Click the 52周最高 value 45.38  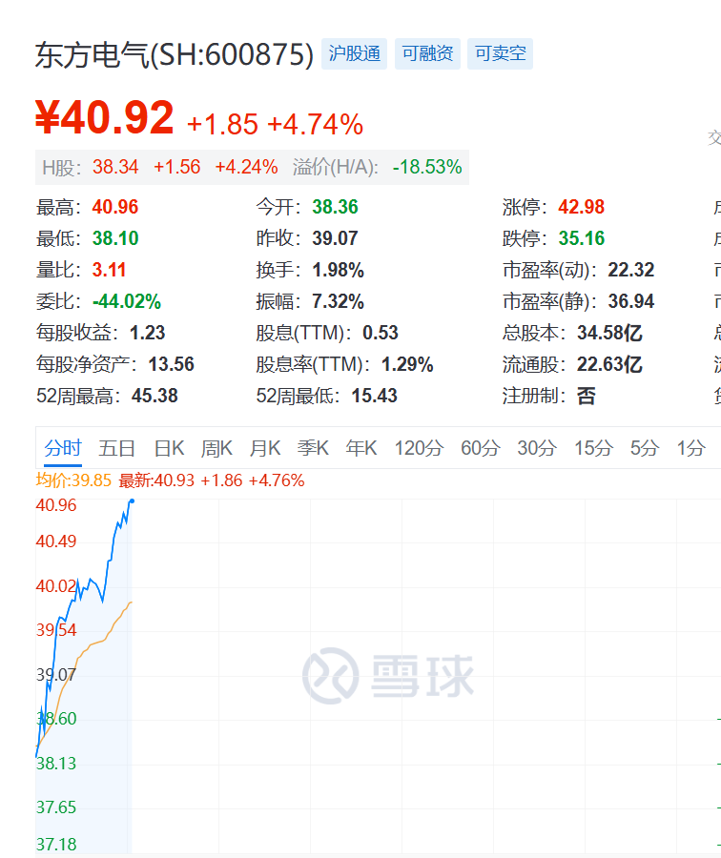pos(154,396)
